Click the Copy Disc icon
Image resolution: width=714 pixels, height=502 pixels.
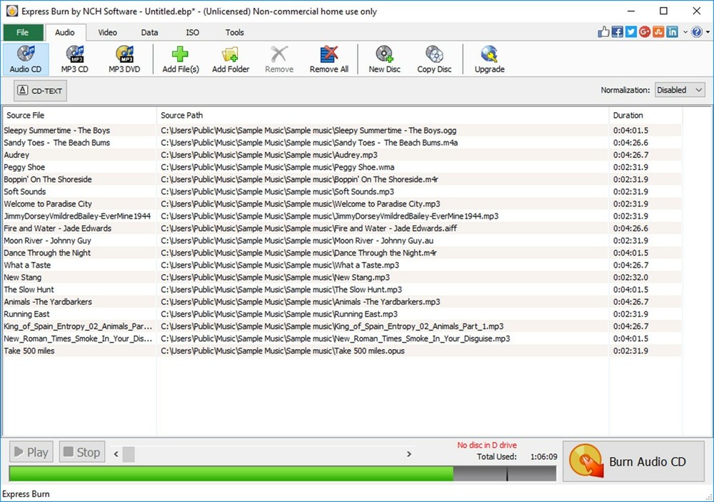click(x=434, y=59)
